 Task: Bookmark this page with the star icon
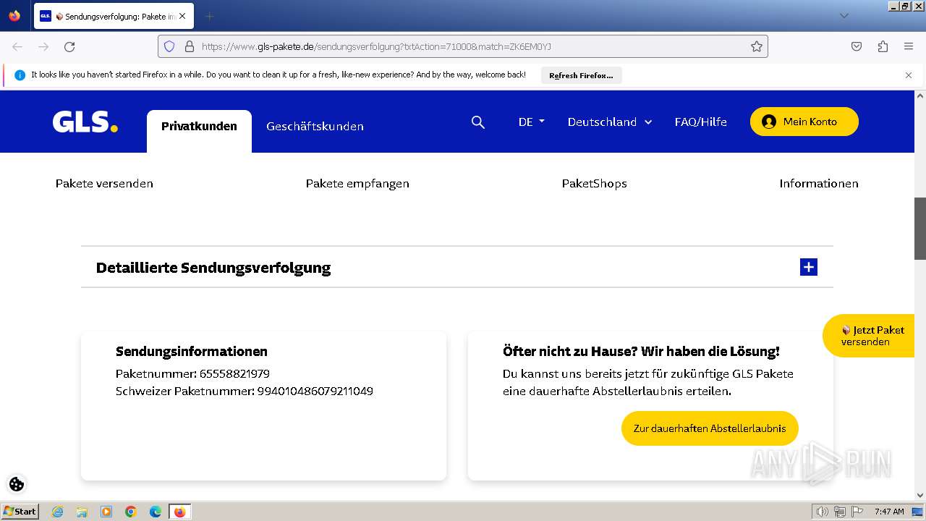(x=757, y=46)
